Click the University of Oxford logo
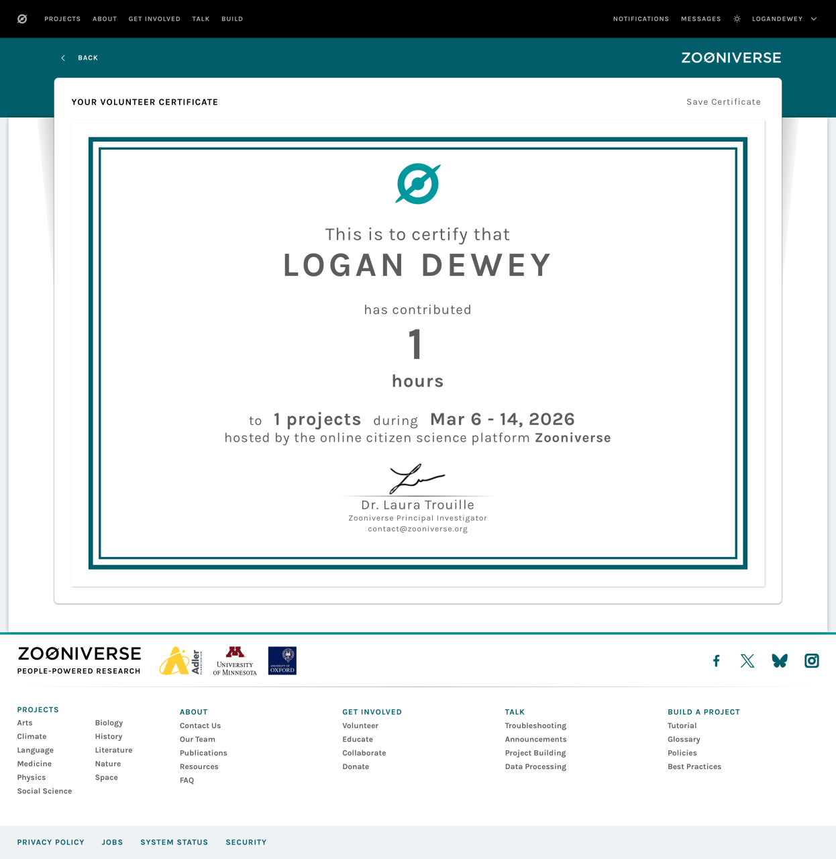The image size is (836, 859). pyautogui.click(x=282, y=661)
